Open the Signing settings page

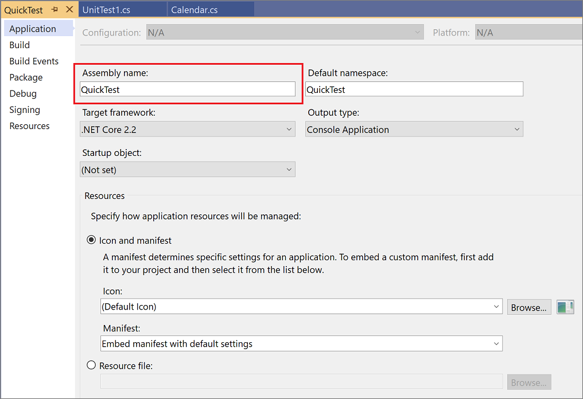click(x=25, y=109)
